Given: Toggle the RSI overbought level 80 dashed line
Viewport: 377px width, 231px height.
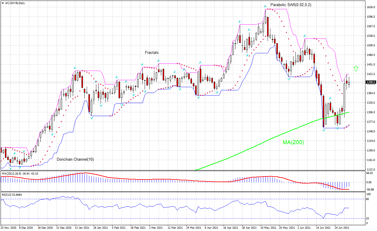Looking at the screenshot, I should click(174, 199).
